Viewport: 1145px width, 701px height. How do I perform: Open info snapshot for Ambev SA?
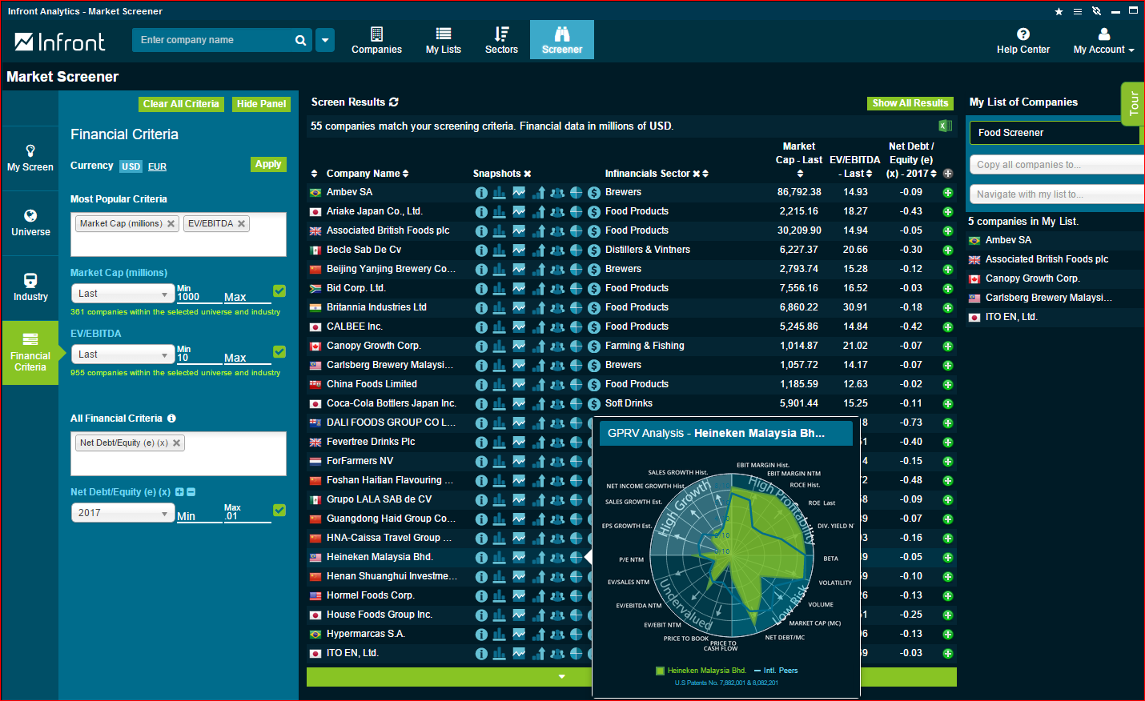point(481,192)
